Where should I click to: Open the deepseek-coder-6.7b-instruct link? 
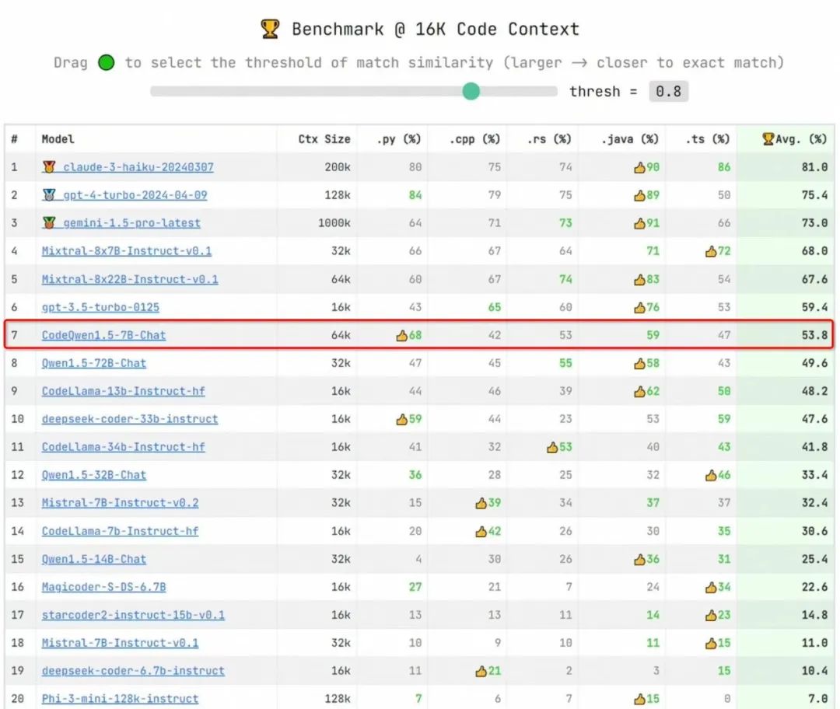click(133, 670)
